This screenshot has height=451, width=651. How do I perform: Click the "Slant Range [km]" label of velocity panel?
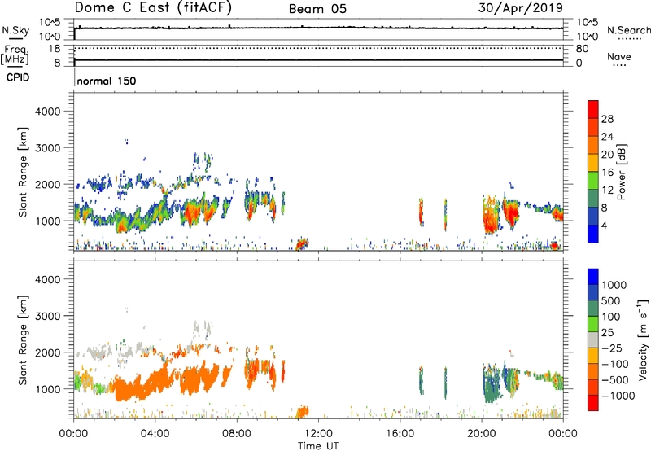click(23, 339)
